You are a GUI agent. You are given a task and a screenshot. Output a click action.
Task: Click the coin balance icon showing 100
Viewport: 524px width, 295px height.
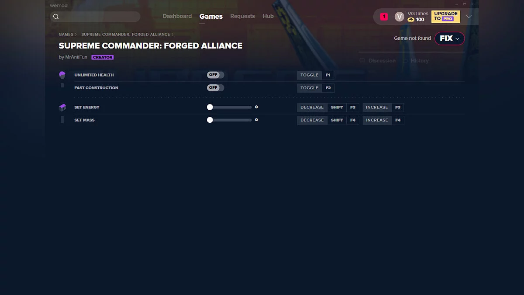411,20
